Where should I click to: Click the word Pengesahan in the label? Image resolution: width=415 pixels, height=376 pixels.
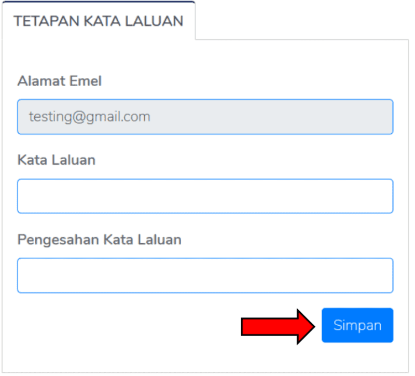58,240
